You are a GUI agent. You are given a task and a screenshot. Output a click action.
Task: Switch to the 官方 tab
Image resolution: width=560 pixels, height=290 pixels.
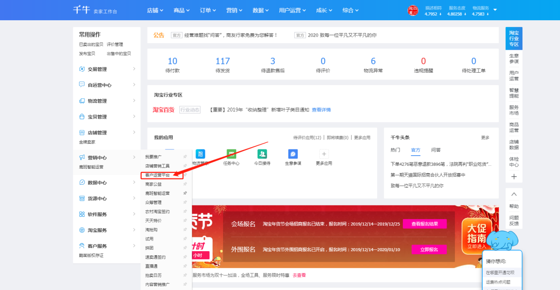[416, 150]
